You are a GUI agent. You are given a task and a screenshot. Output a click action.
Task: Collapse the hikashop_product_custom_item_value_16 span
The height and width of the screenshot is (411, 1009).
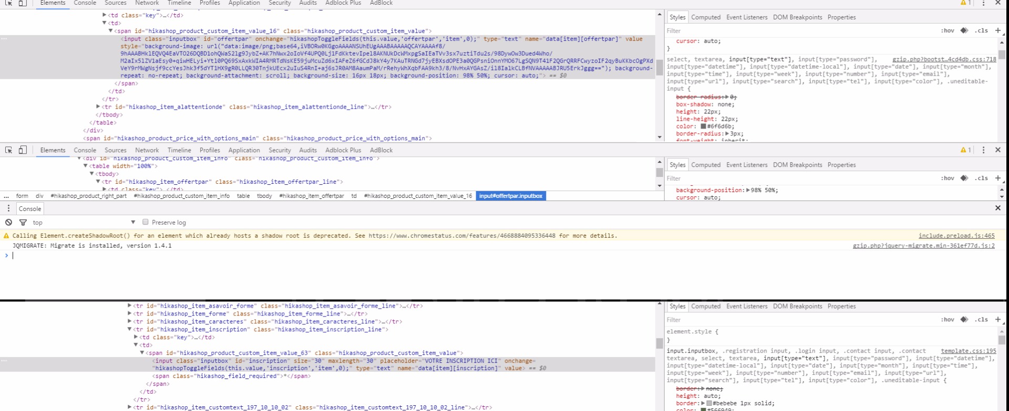tap(111, 31)
